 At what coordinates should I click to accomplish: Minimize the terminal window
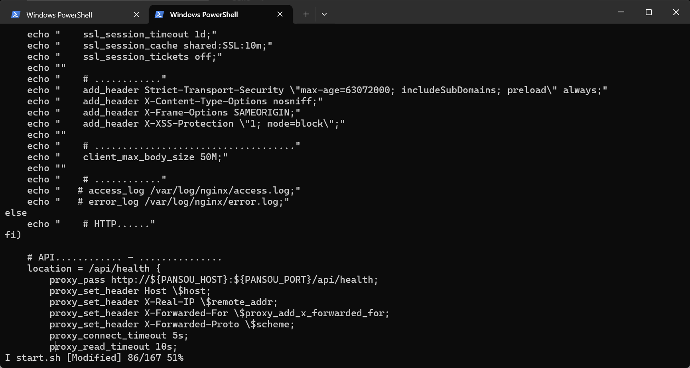point(621,12)
